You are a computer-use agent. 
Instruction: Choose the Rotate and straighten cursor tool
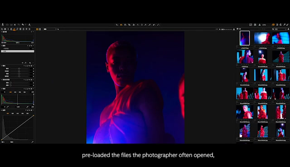134,25
